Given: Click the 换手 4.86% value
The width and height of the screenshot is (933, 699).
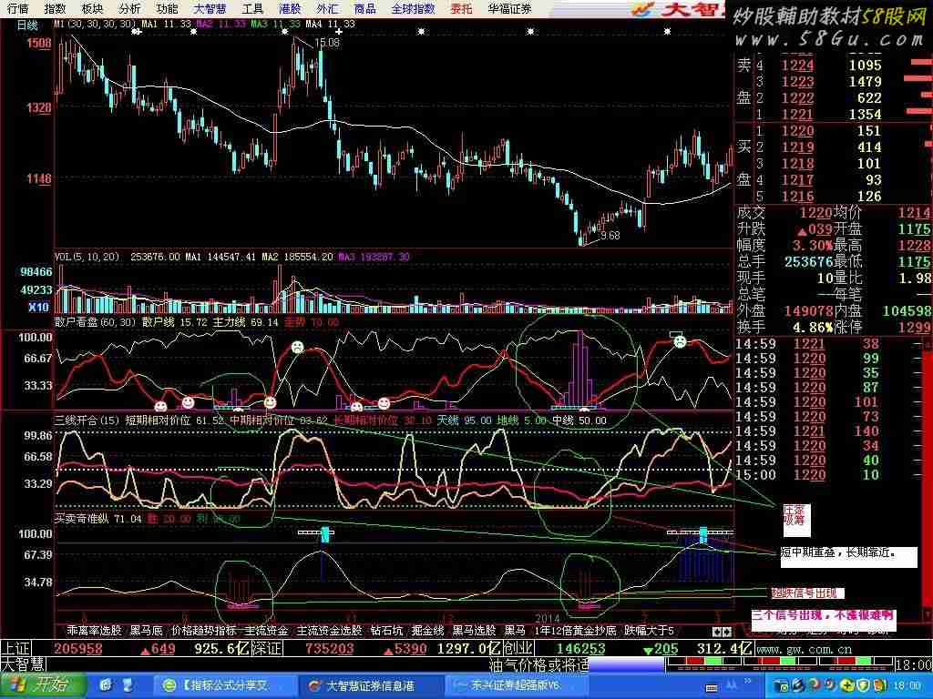Looking at the screenshot, I should 811,327.
